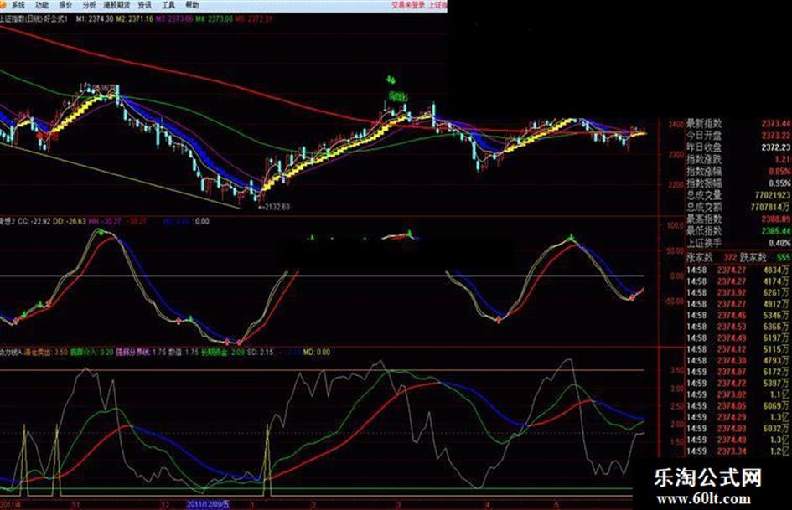Screen dimensions: 792x510
Task: Select the M2: 2371.16 moving average label
Action: [x=134, y=18]
